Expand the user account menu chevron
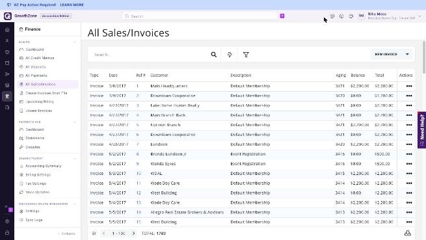The height and width of the screenshot is (240, 426). pyautogui.click(x=419, y=16)
